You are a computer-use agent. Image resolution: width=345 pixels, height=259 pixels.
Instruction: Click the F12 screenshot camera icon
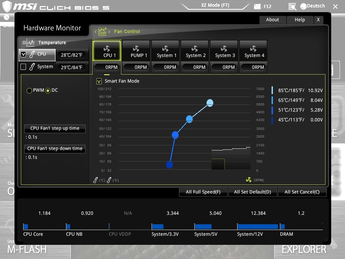tap(257, 6)
